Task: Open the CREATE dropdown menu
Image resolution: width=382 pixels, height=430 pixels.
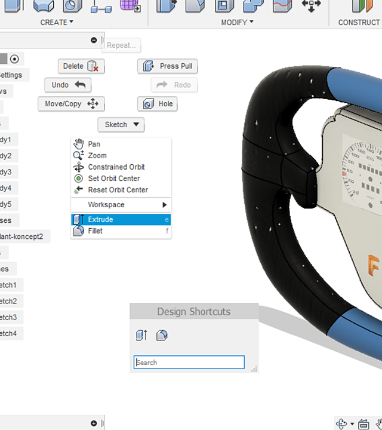Action: tap(57, 22)
